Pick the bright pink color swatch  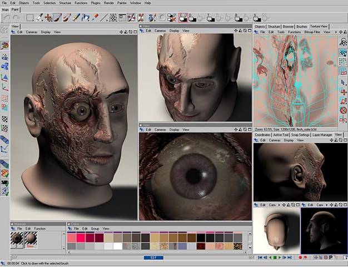point(81,238)
